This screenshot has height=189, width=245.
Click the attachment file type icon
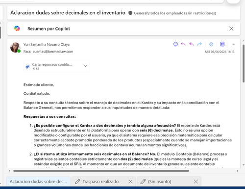(27, 66)
